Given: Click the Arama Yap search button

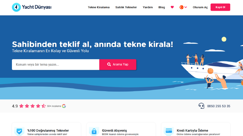Looking at the screenshot, I should pyautogui.click(x=118, y=64).
